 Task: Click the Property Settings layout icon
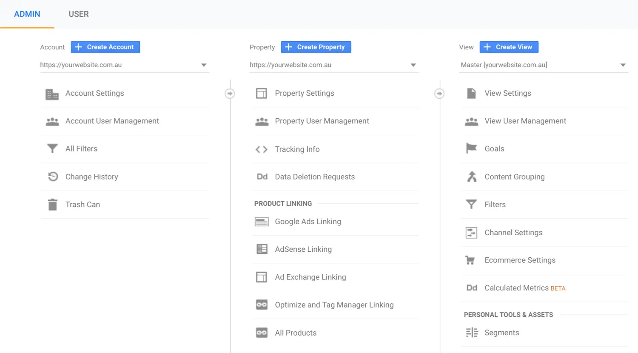(x=262, y=93)
